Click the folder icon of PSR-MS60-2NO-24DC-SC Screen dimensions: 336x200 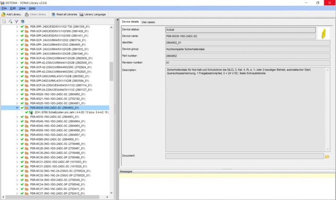(26, 139)
